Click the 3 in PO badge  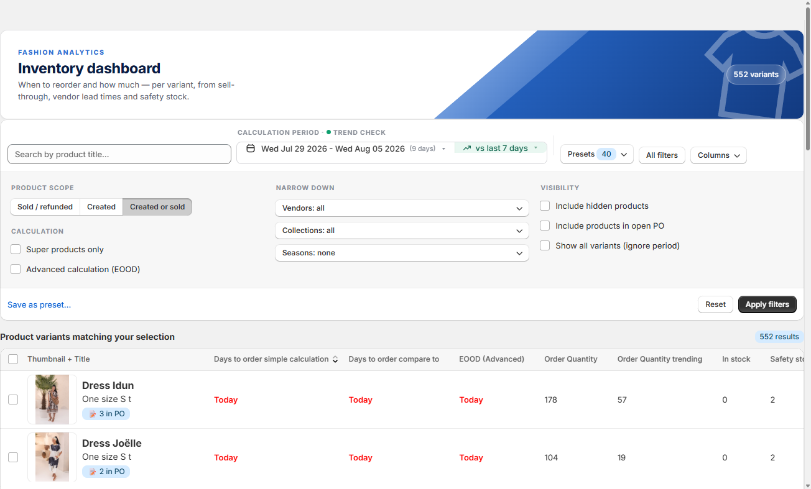tap(106, 414)
